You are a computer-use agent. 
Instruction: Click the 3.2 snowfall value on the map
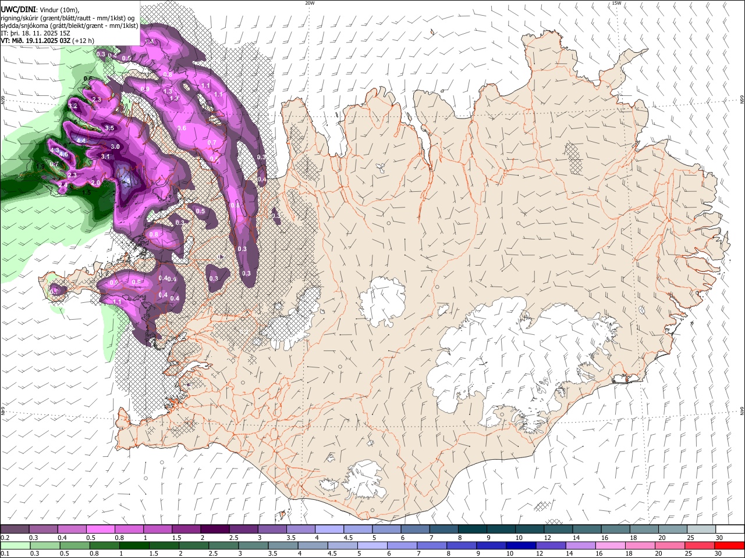tap(73, 106)
